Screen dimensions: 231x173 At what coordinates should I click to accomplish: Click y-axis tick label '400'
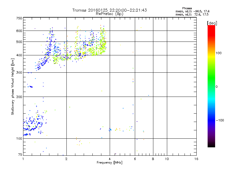pyautogui.click(x=19, y=55)
